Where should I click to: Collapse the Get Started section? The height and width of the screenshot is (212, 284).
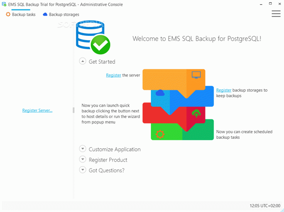click(83, 61)
